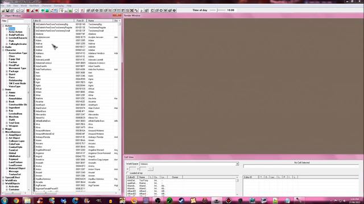Open the World menu
Viewport: 364px width, 204px height.
tap(24, 6)
